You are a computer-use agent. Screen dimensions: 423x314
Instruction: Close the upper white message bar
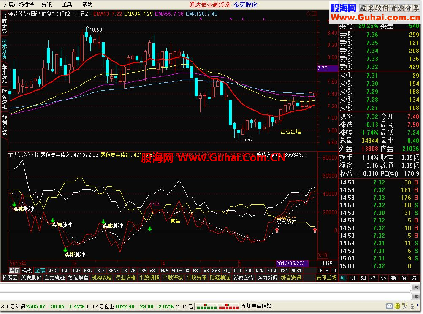tap(416, 287)
